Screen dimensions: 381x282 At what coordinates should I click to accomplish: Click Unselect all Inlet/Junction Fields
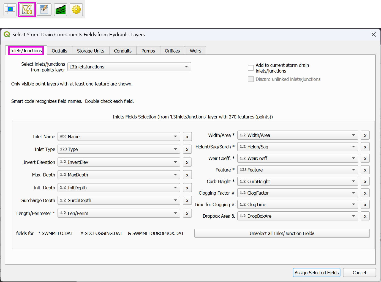[x=282, y=233]
